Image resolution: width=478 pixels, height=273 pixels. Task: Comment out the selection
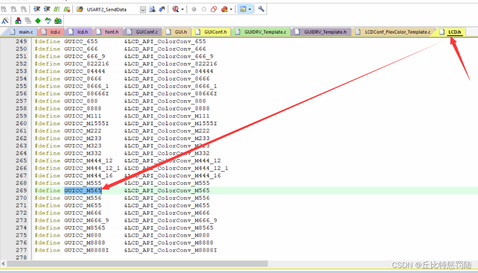(x=57, y=10)
